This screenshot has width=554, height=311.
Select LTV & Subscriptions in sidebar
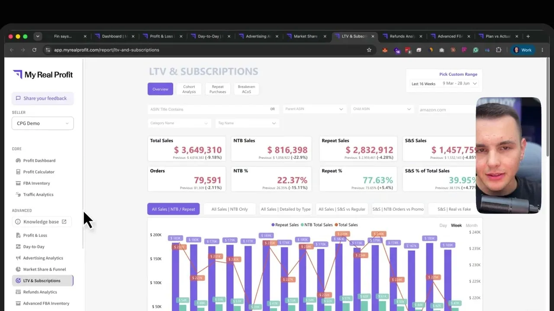42,280
